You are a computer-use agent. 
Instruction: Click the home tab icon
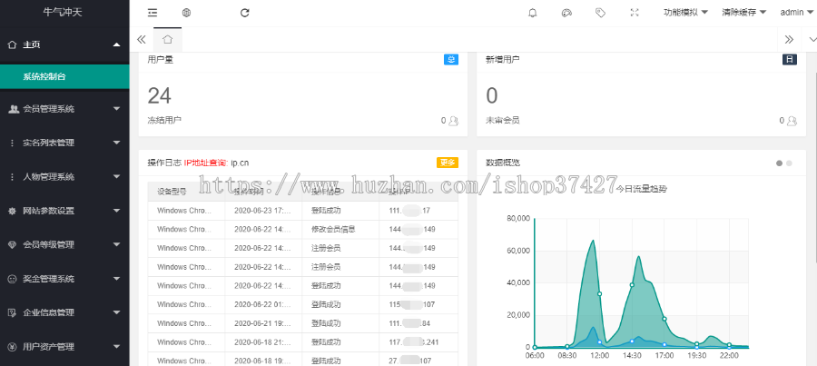[x=167, y=39]
